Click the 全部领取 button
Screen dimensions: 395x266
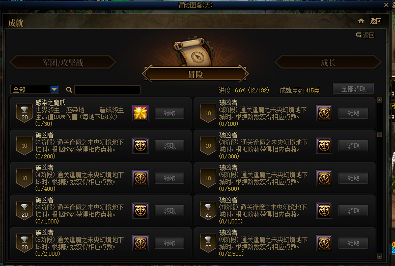point(353,89)
